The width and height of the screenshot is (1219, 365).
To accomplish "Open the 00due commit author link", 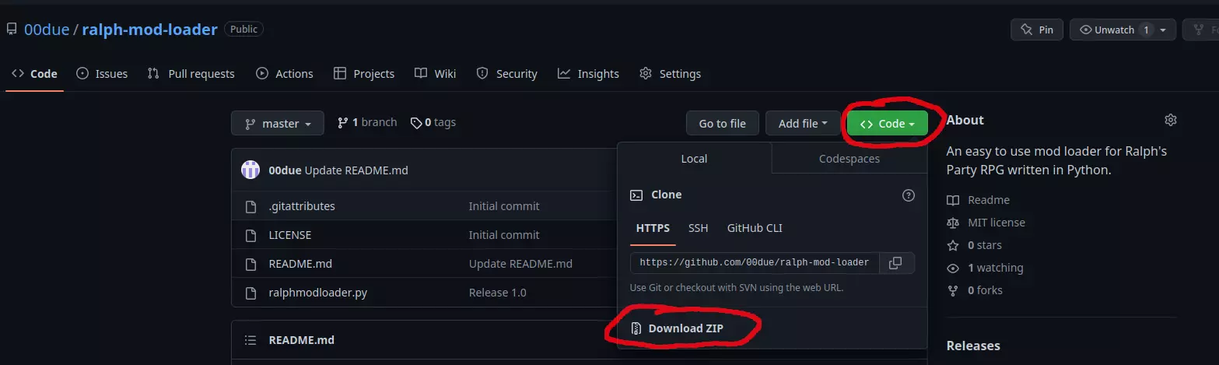I will coord(285,170).
